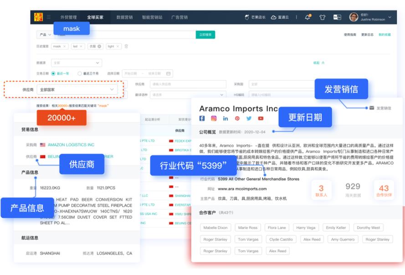
Task: Select the 最近三个月 radio button
Action: [80, 74]
